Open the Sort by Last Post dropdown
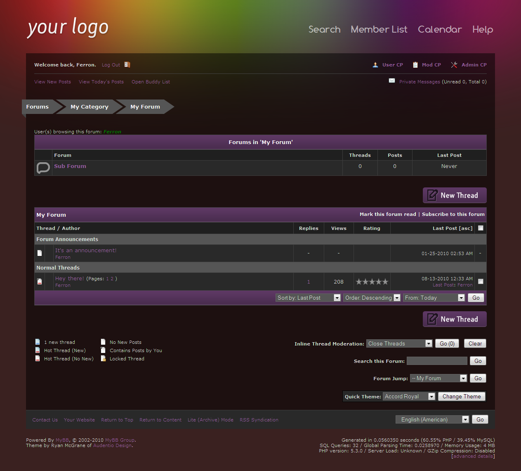Image resolution: width=521 pixels, height=471 pixels. (x=308, y=298)
